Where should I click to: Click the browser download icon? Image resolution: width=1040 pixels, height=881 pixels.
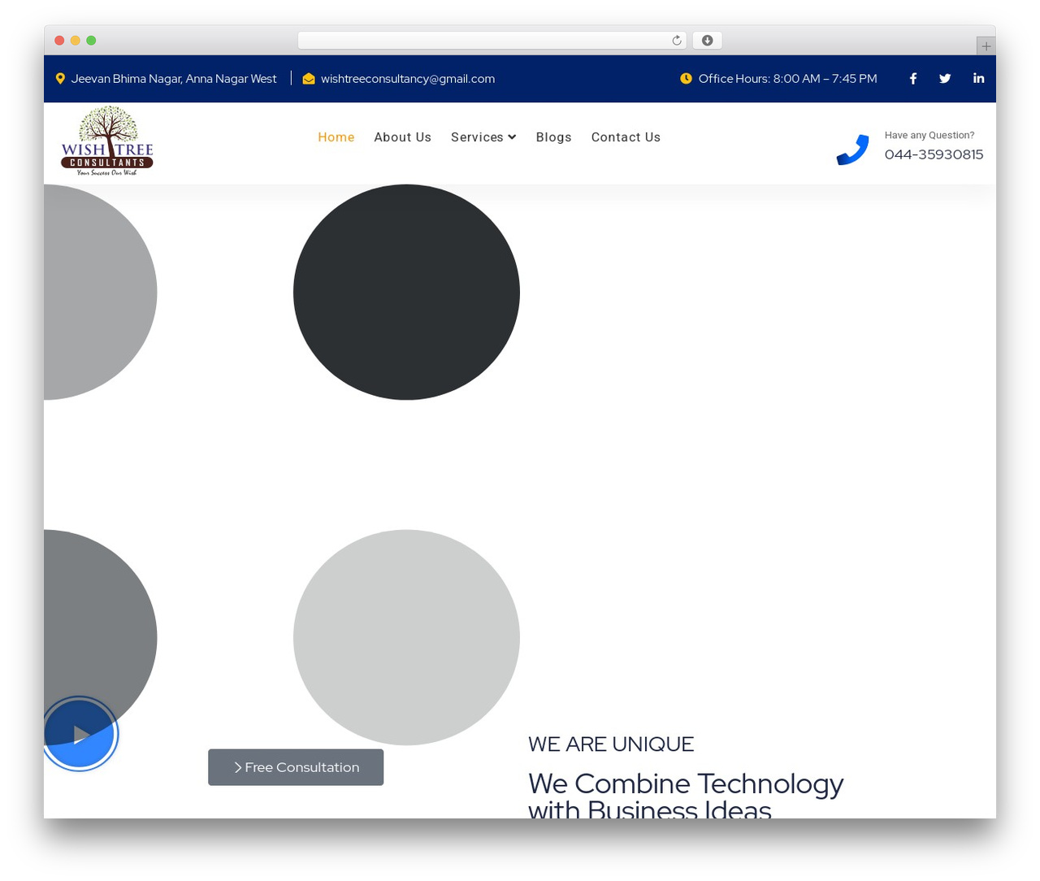tap(708, 41)
